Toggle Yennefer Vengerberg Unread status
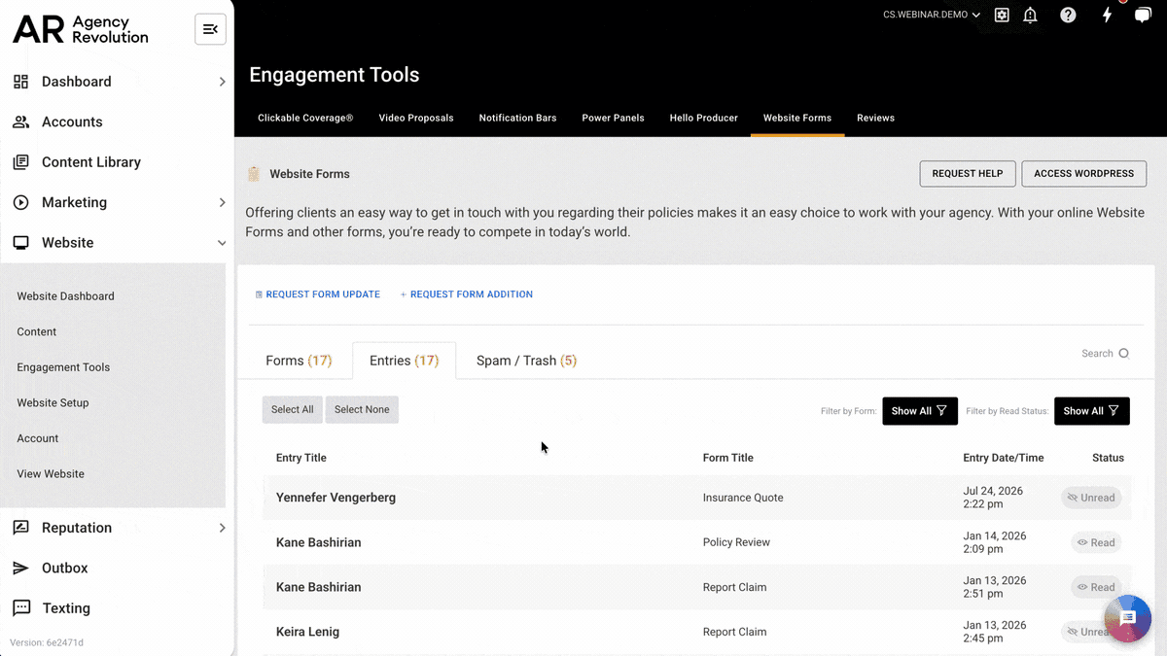This screenshot has height=656, width=1167. click(x=1091, y=498)
